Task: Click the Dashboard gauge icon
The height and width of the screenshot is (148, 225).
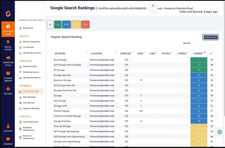Action: [x=20, y=28]
